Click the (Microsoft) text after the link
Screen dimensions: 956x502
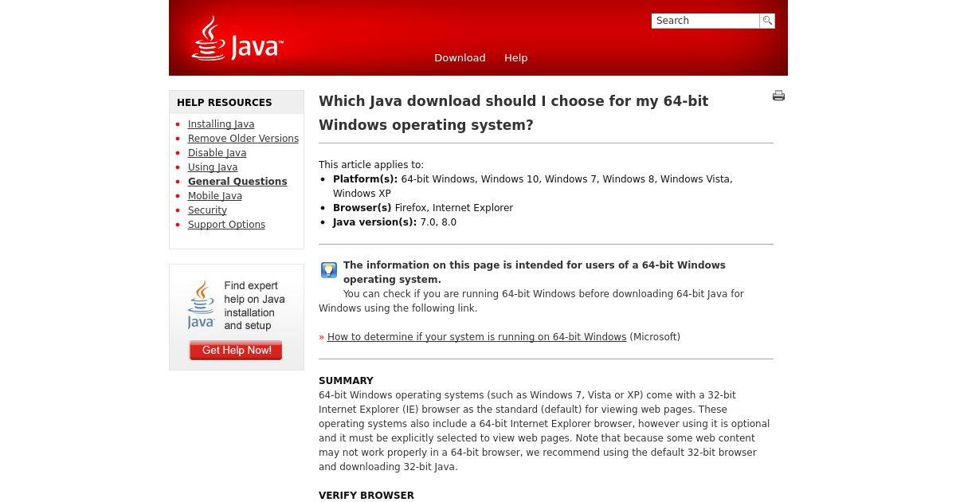point(655,337)
